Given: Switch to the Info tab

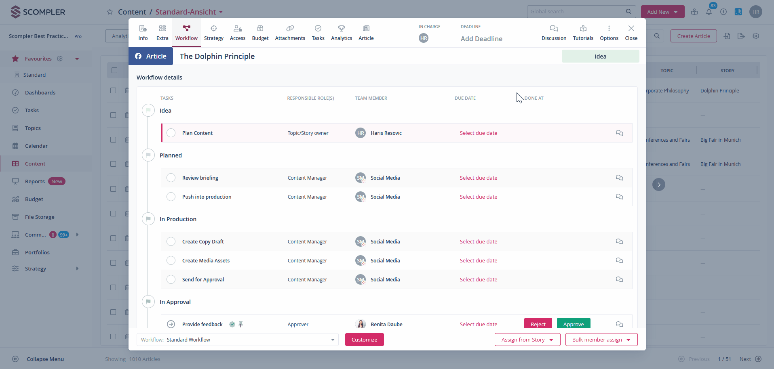Looking at the screenshot, I should point(143,32).
